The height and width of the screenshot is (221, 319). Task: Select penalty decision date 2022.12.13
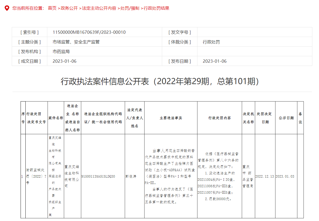point(265,176)
